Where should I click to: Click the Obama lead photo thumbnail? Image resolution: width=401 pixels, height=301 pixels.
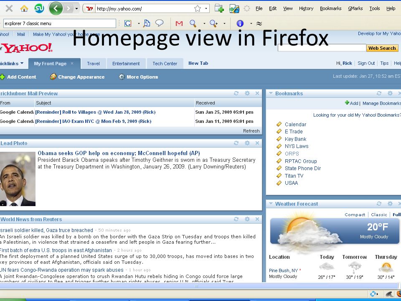pos(18,179)
